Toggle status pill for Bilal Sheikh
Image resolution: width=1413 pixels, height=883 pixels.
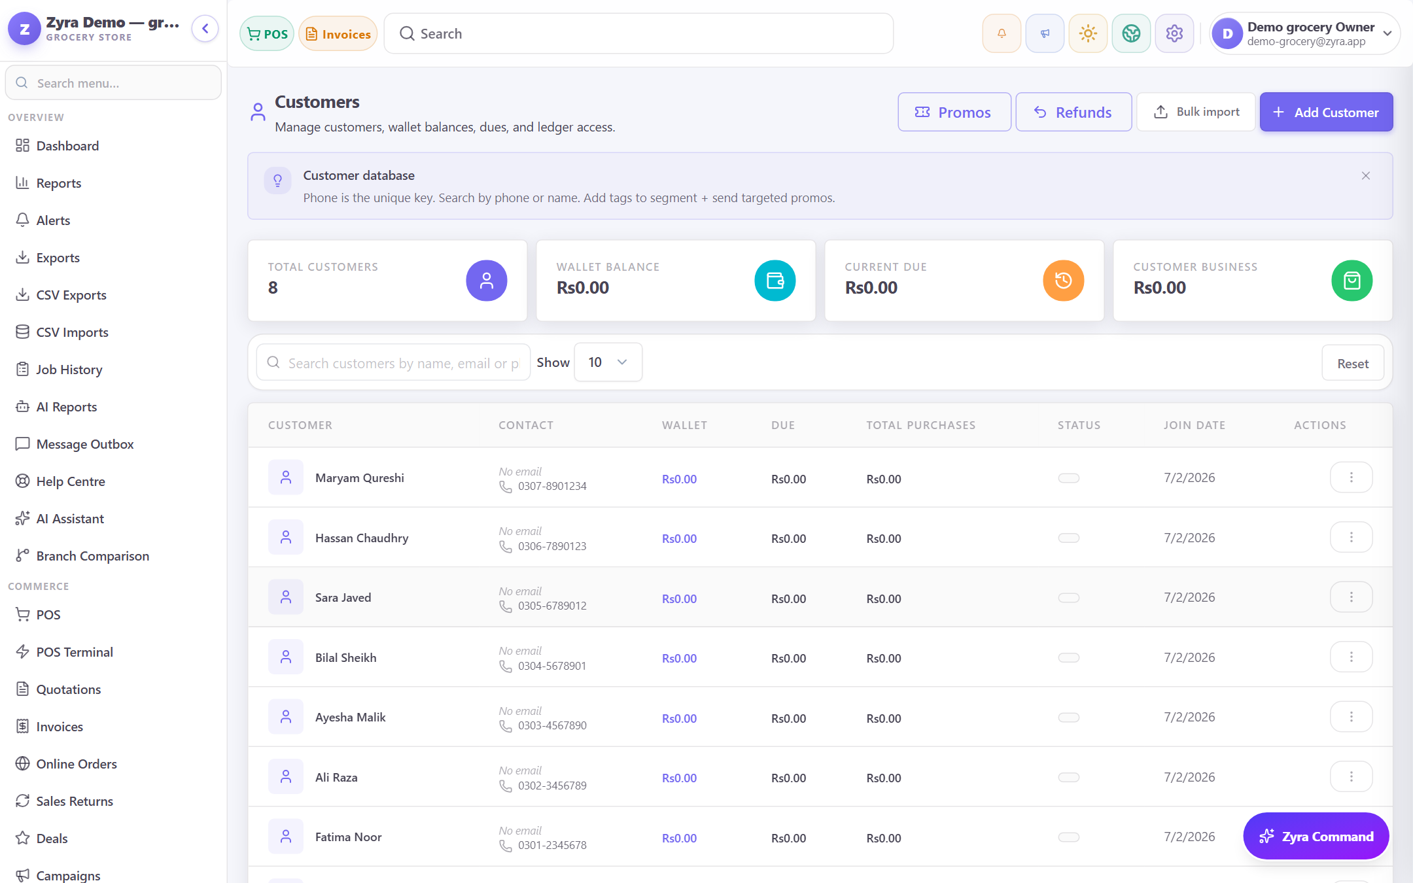click(x=1069, y=657)
